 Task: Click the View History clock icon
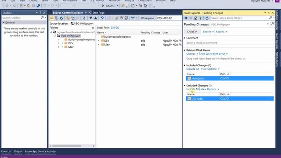coord(121,18)
